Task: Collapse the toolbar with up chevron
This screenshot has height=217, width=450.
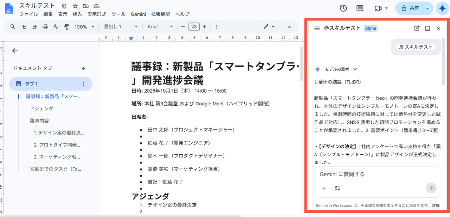Action: tap(289, 27)
